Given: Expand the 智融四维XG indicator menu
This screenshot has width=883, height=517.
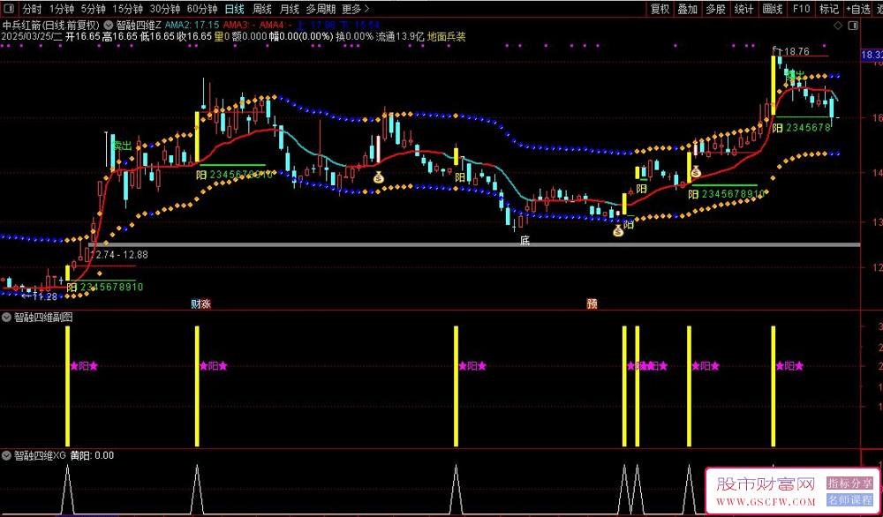Looking at the screenshot, I should point(7,455).
